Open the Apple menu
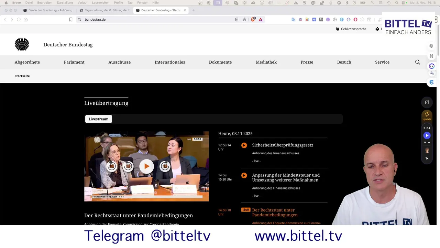Screen dimensions: 440x248 tap(6, 2)
